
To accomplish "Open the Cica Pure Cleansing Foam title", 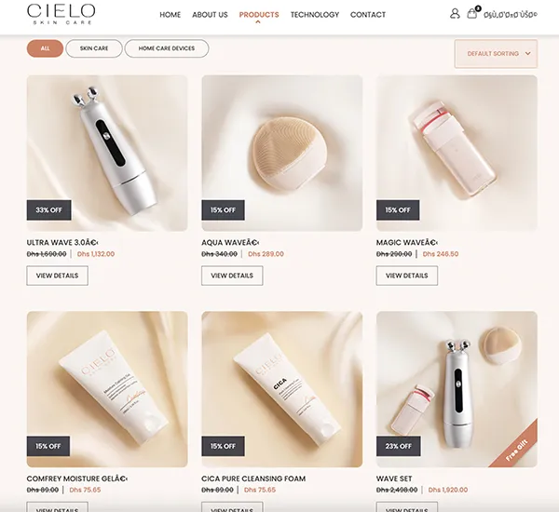I will (x=253, y=478).
